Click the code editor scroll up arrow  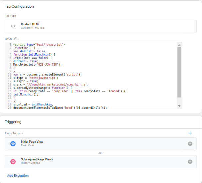[x=179, y=45]
